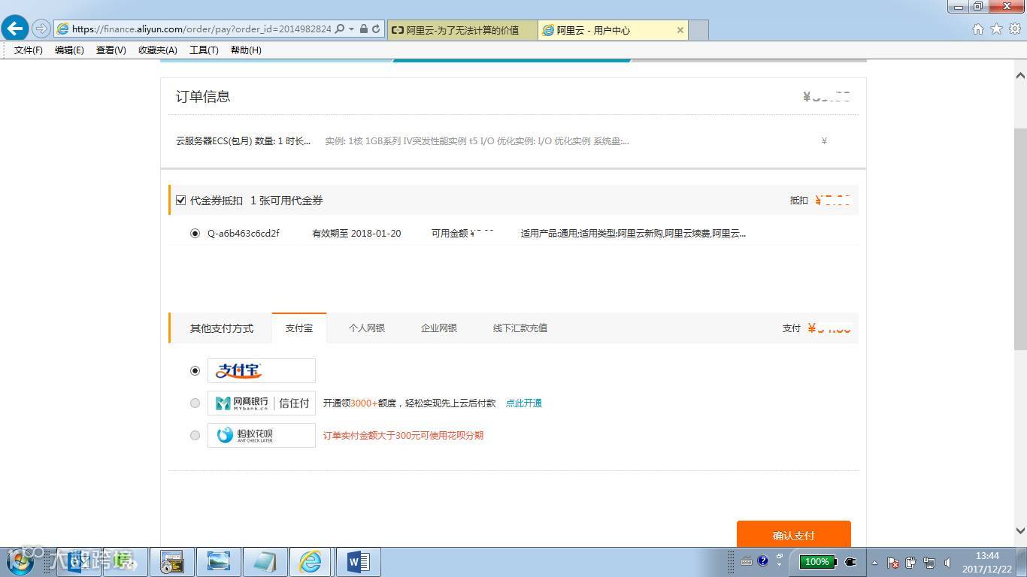Click the Home icon in Internet Explorer
1027x577 pixels.
(x=978, y=29)
